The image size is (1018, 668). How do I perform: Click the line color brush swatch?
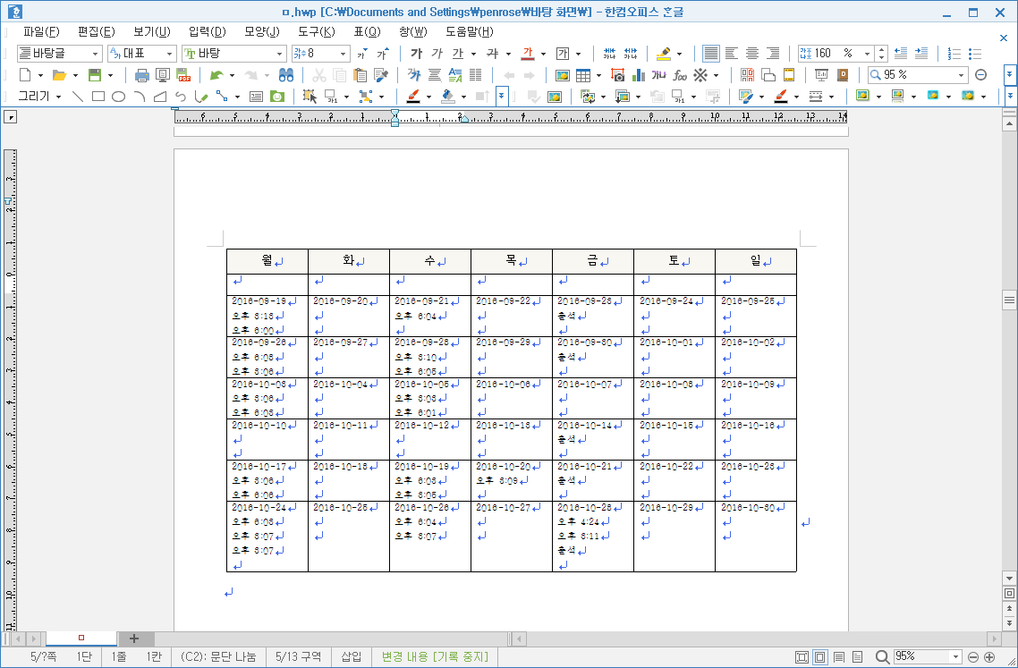pos(413,97)
